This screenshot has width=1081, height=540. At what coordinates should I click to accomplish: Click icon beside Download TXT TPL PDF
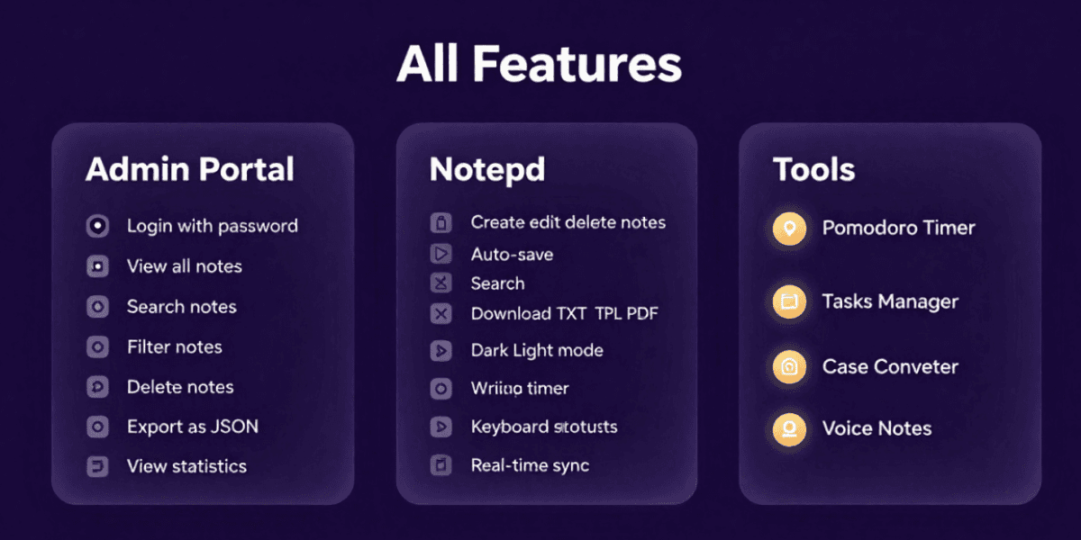click(441, 314)
